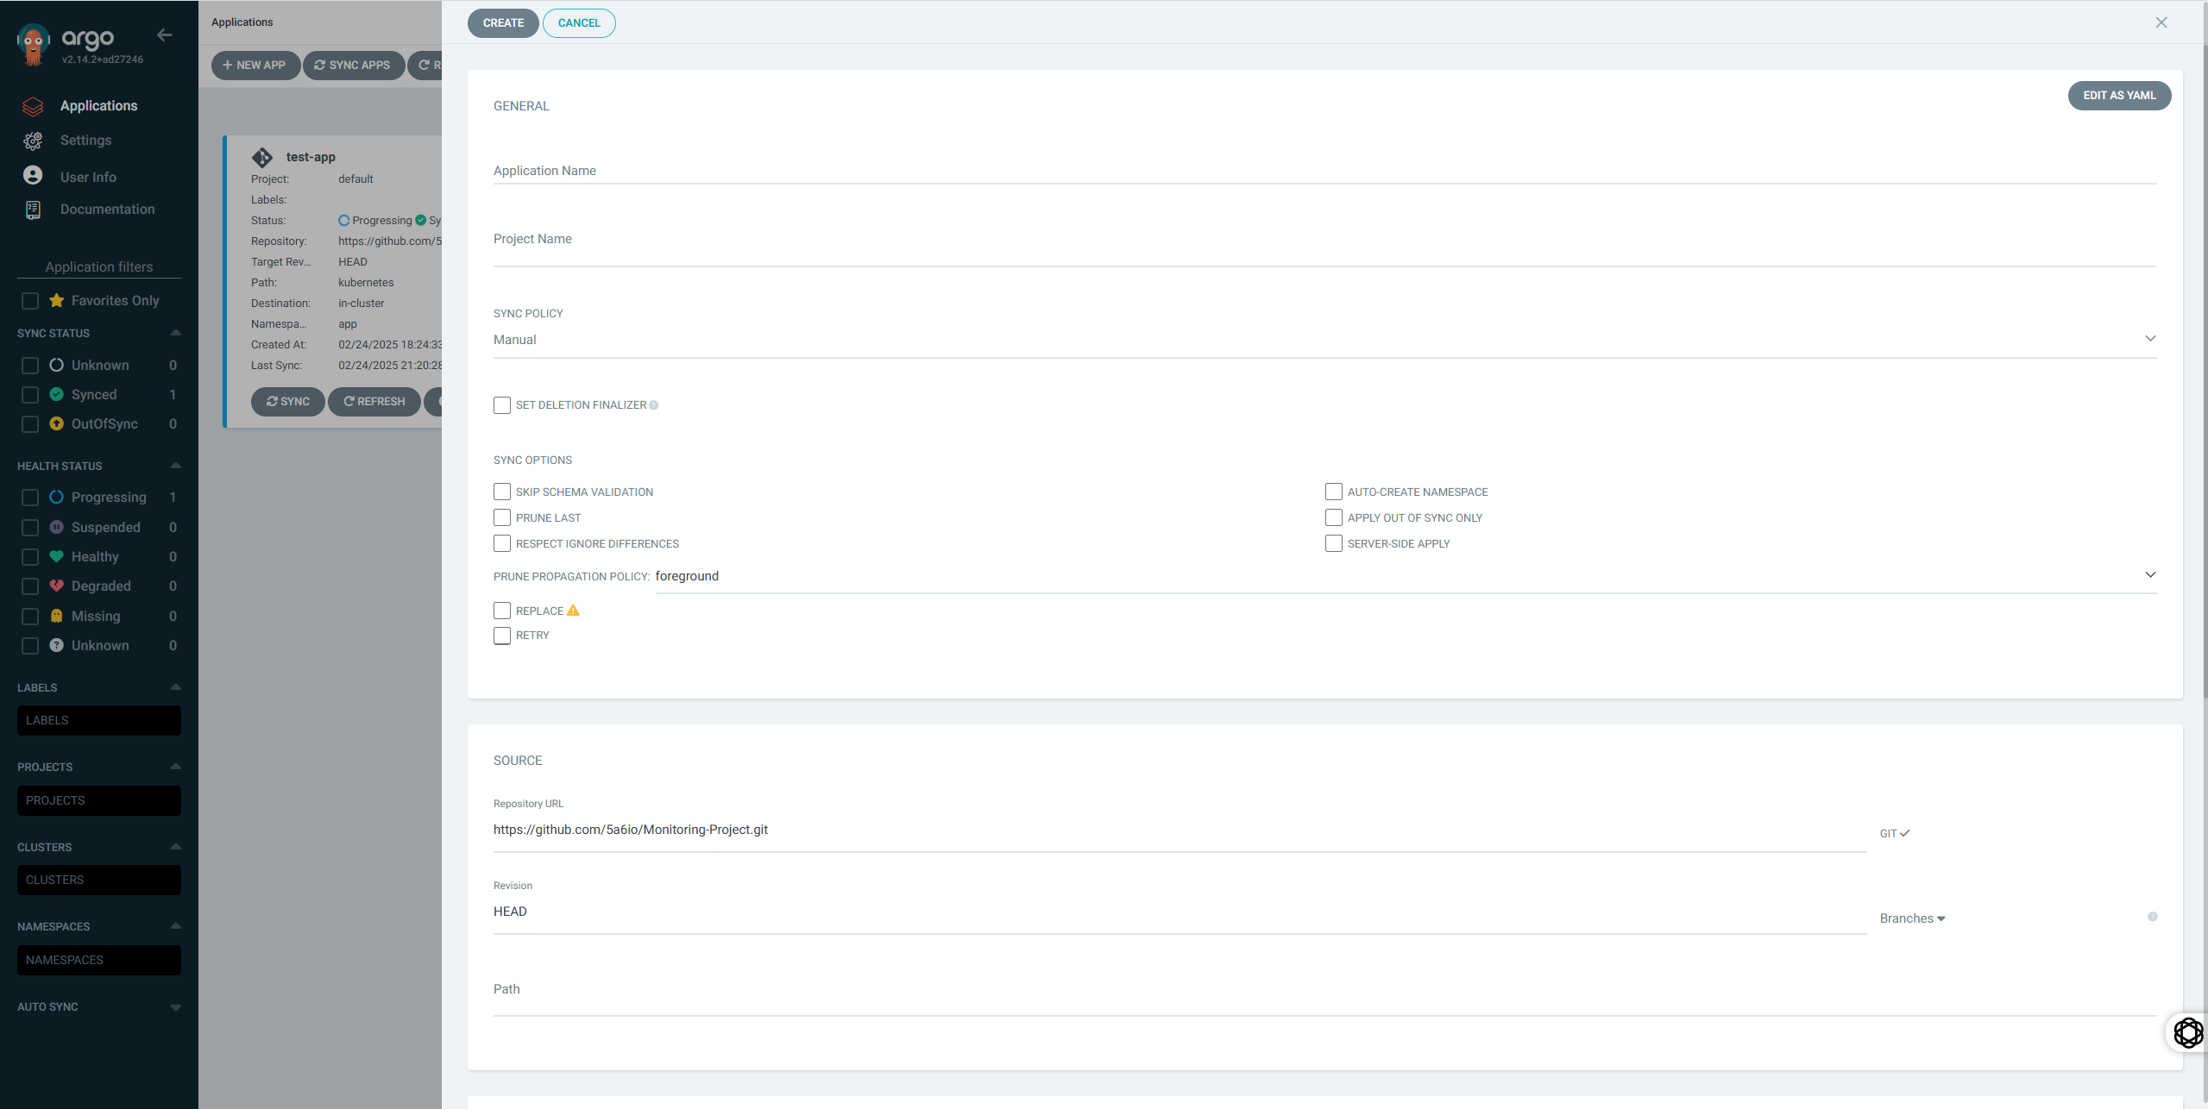Expand the Auto Sync filter section
Viewport: 2208px width, 1109px height.
175,1007
